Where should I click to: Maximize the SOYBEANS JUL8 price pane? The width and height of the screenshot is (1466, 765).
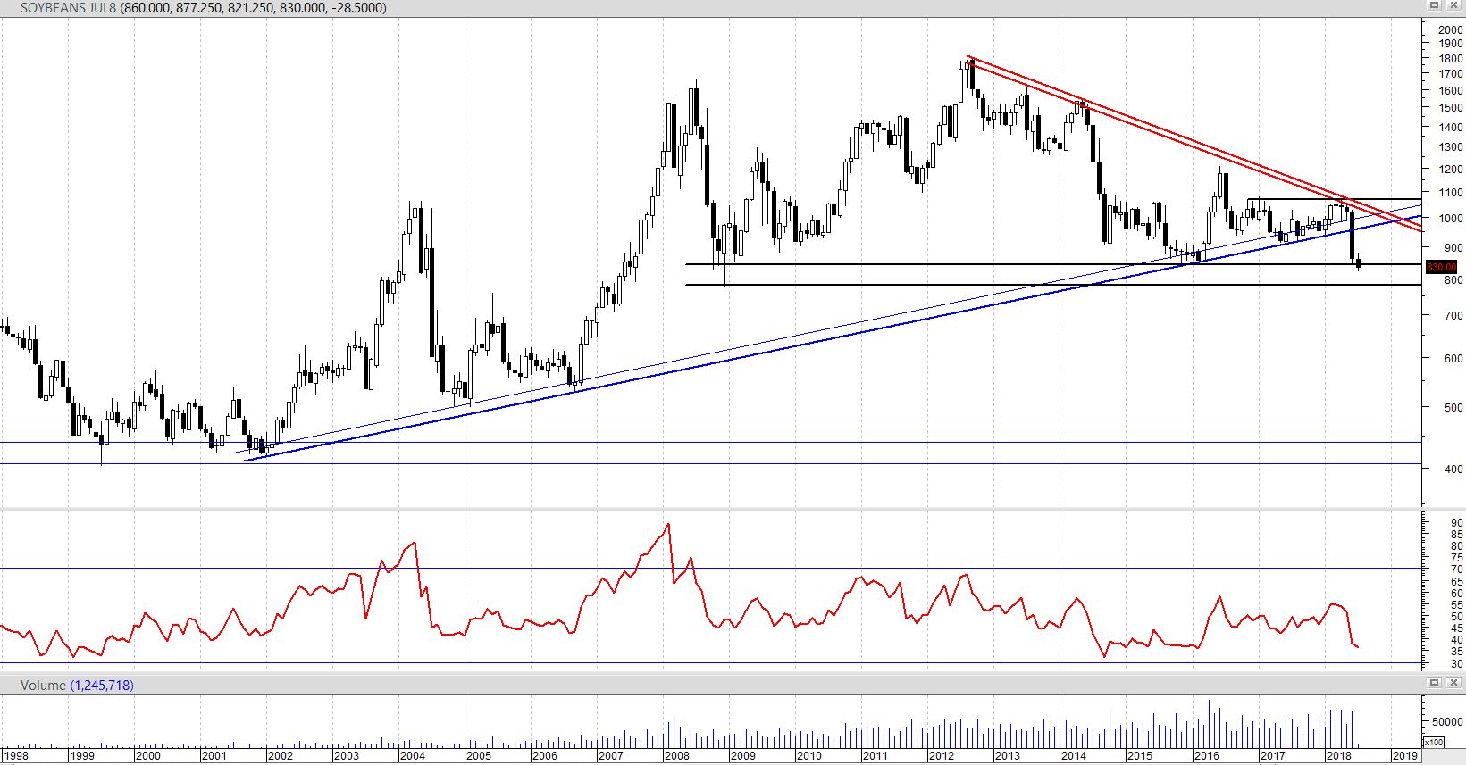(x=1435, y=5)
